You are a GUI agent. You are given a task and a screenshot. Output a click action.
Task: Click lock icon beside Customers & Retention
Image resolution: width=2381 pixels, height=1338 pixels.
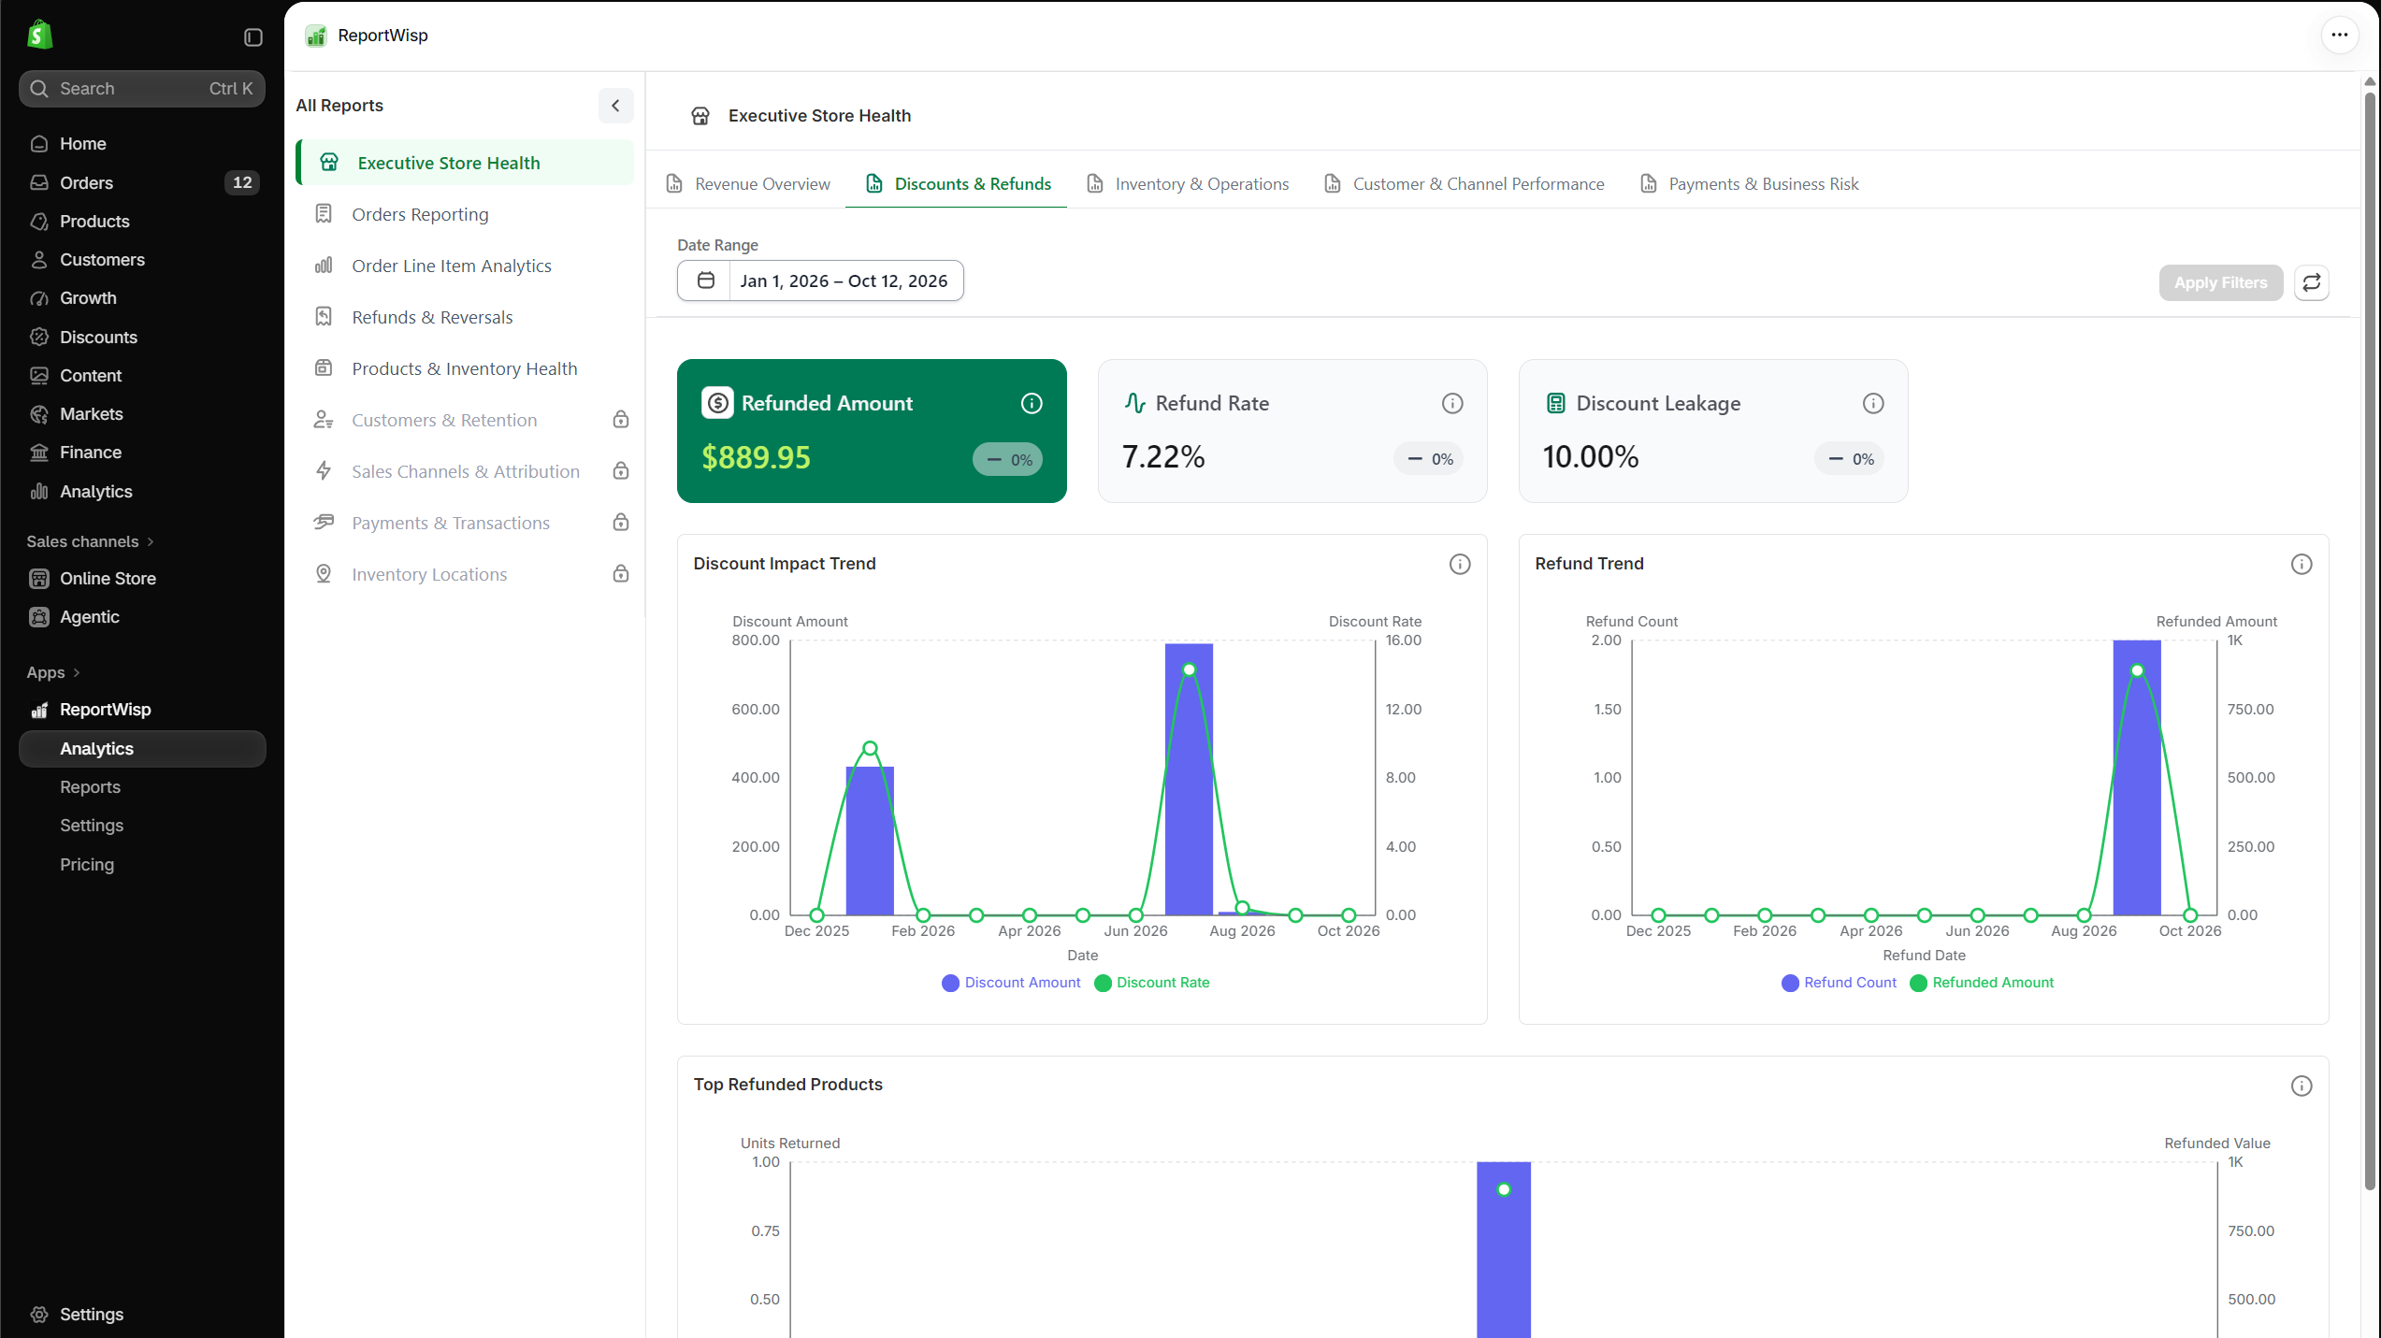621,420
